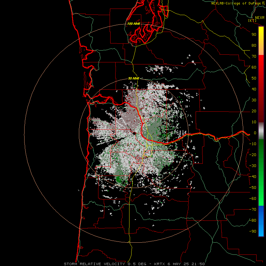Click the positive 90 scale label
The image size is (266, 266).
coord(254,35)
